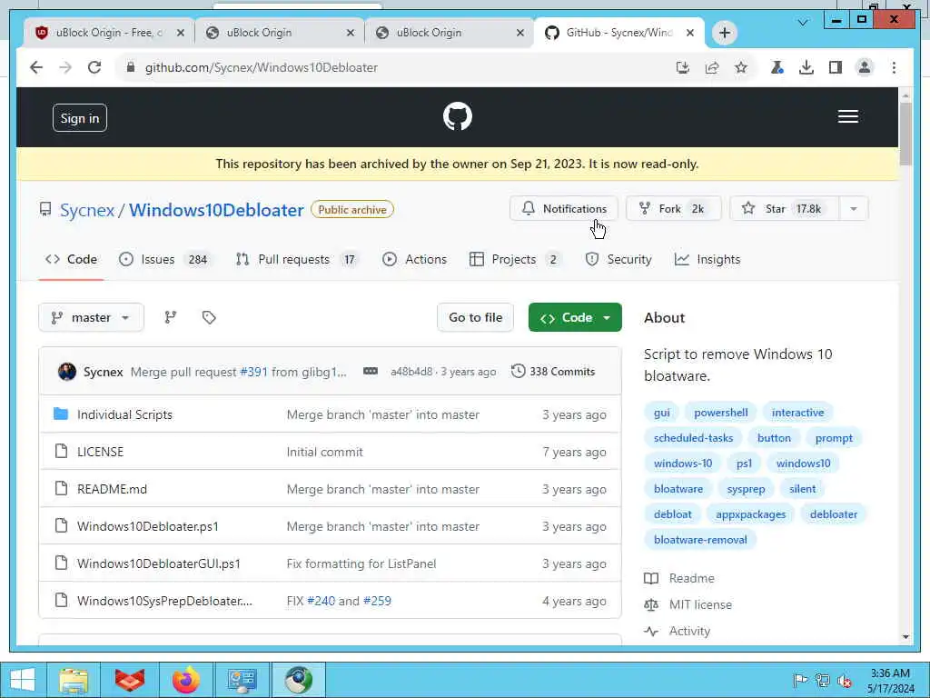Switch to Issues tab
Image resolution: width=930 pixels, height=698 pixels.
[x=165, y=259]
